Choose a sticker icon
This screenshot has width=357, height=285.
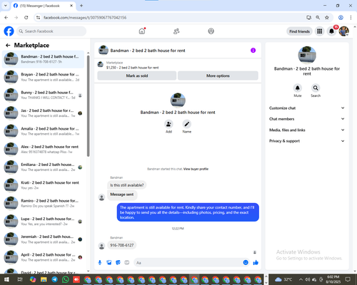tap(118, 262)
